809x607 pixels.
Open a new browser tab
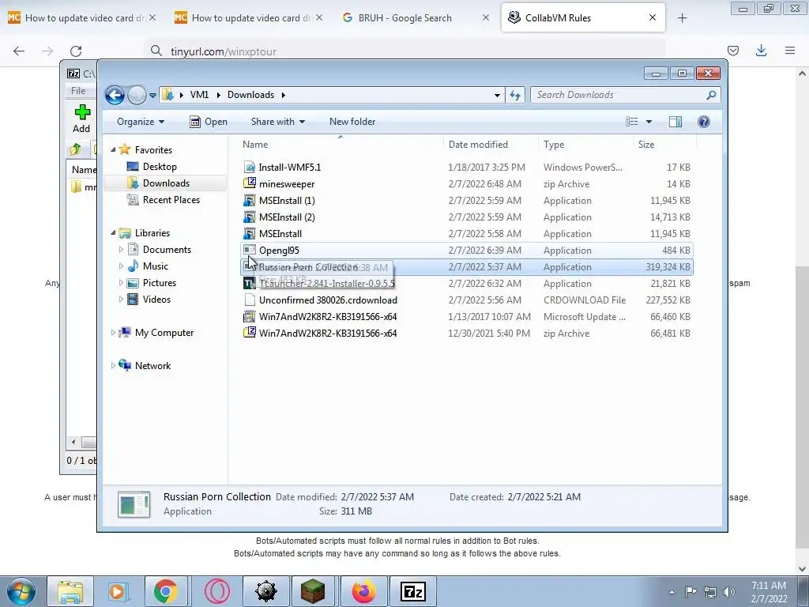click(682, 18)
